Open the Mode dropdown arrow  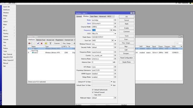point(115,20)
